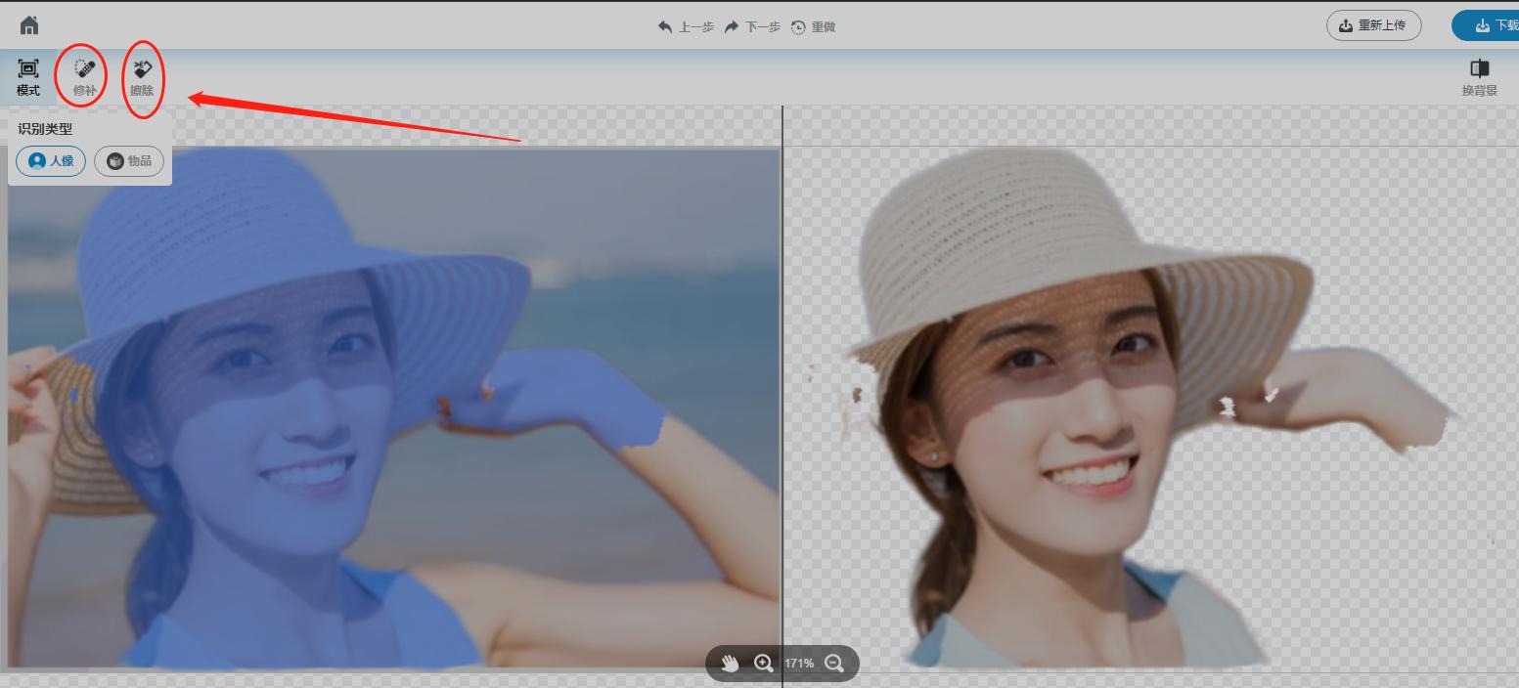Undo with 上一步
Viewport: 1519px width, 688px height.
pos(686,27)
